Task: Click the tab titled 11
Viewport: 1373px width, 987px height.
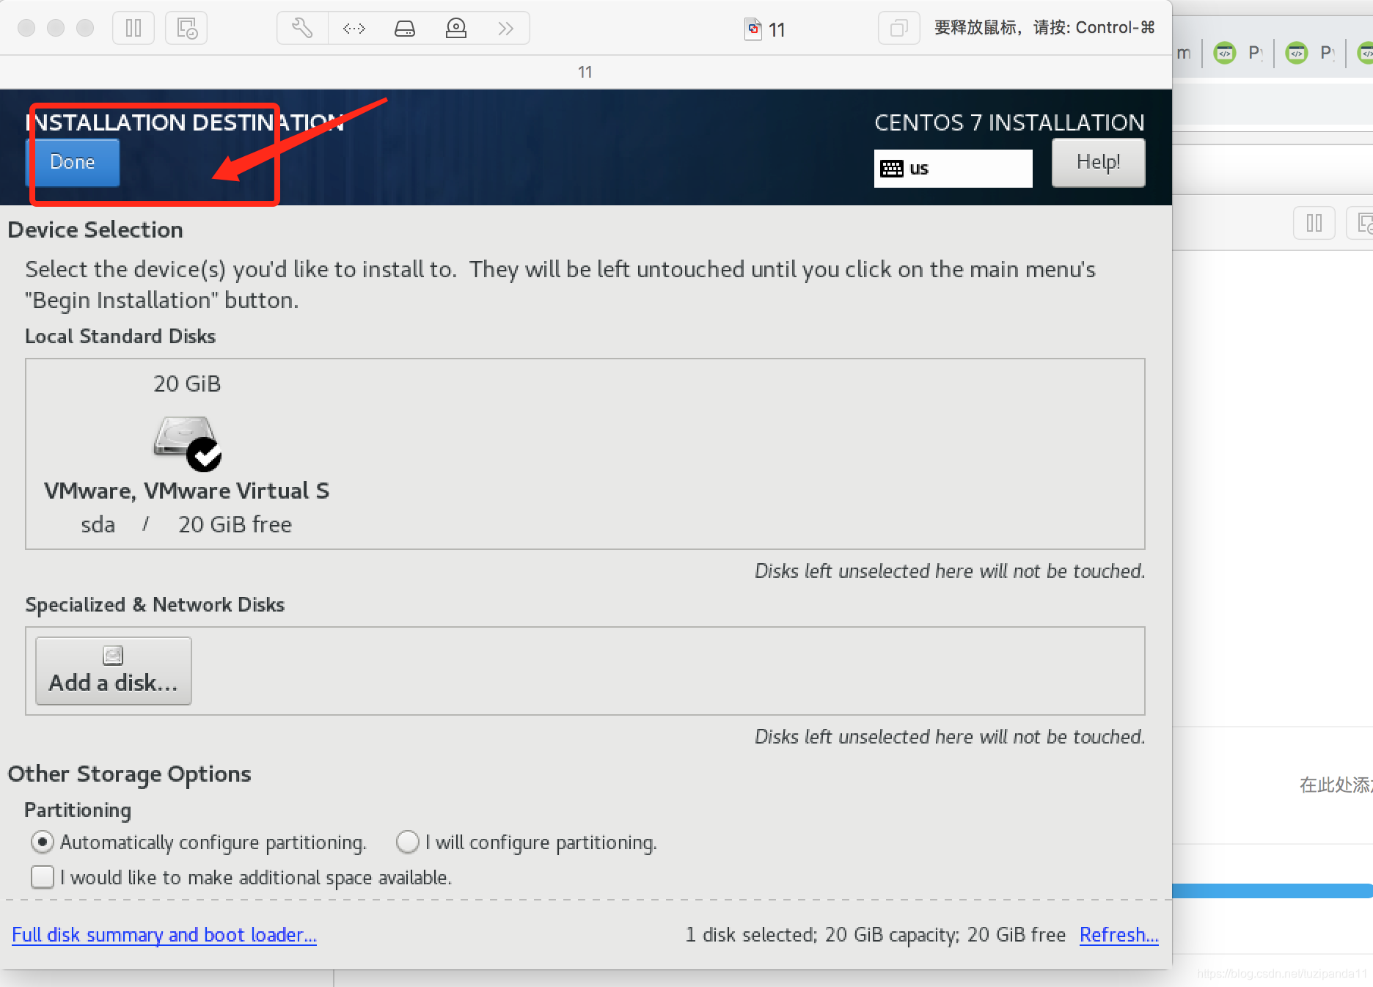Action: tap(585, 72)
